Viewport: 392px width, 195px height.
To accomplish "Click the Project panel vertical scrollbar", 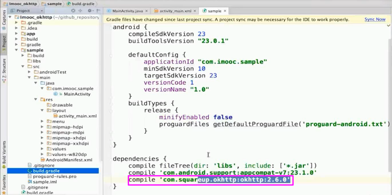I will click(101, 87).
